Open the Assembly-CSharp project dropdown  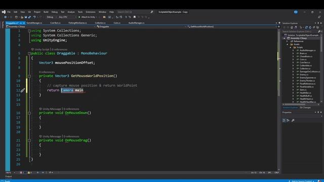coord(51,27)
